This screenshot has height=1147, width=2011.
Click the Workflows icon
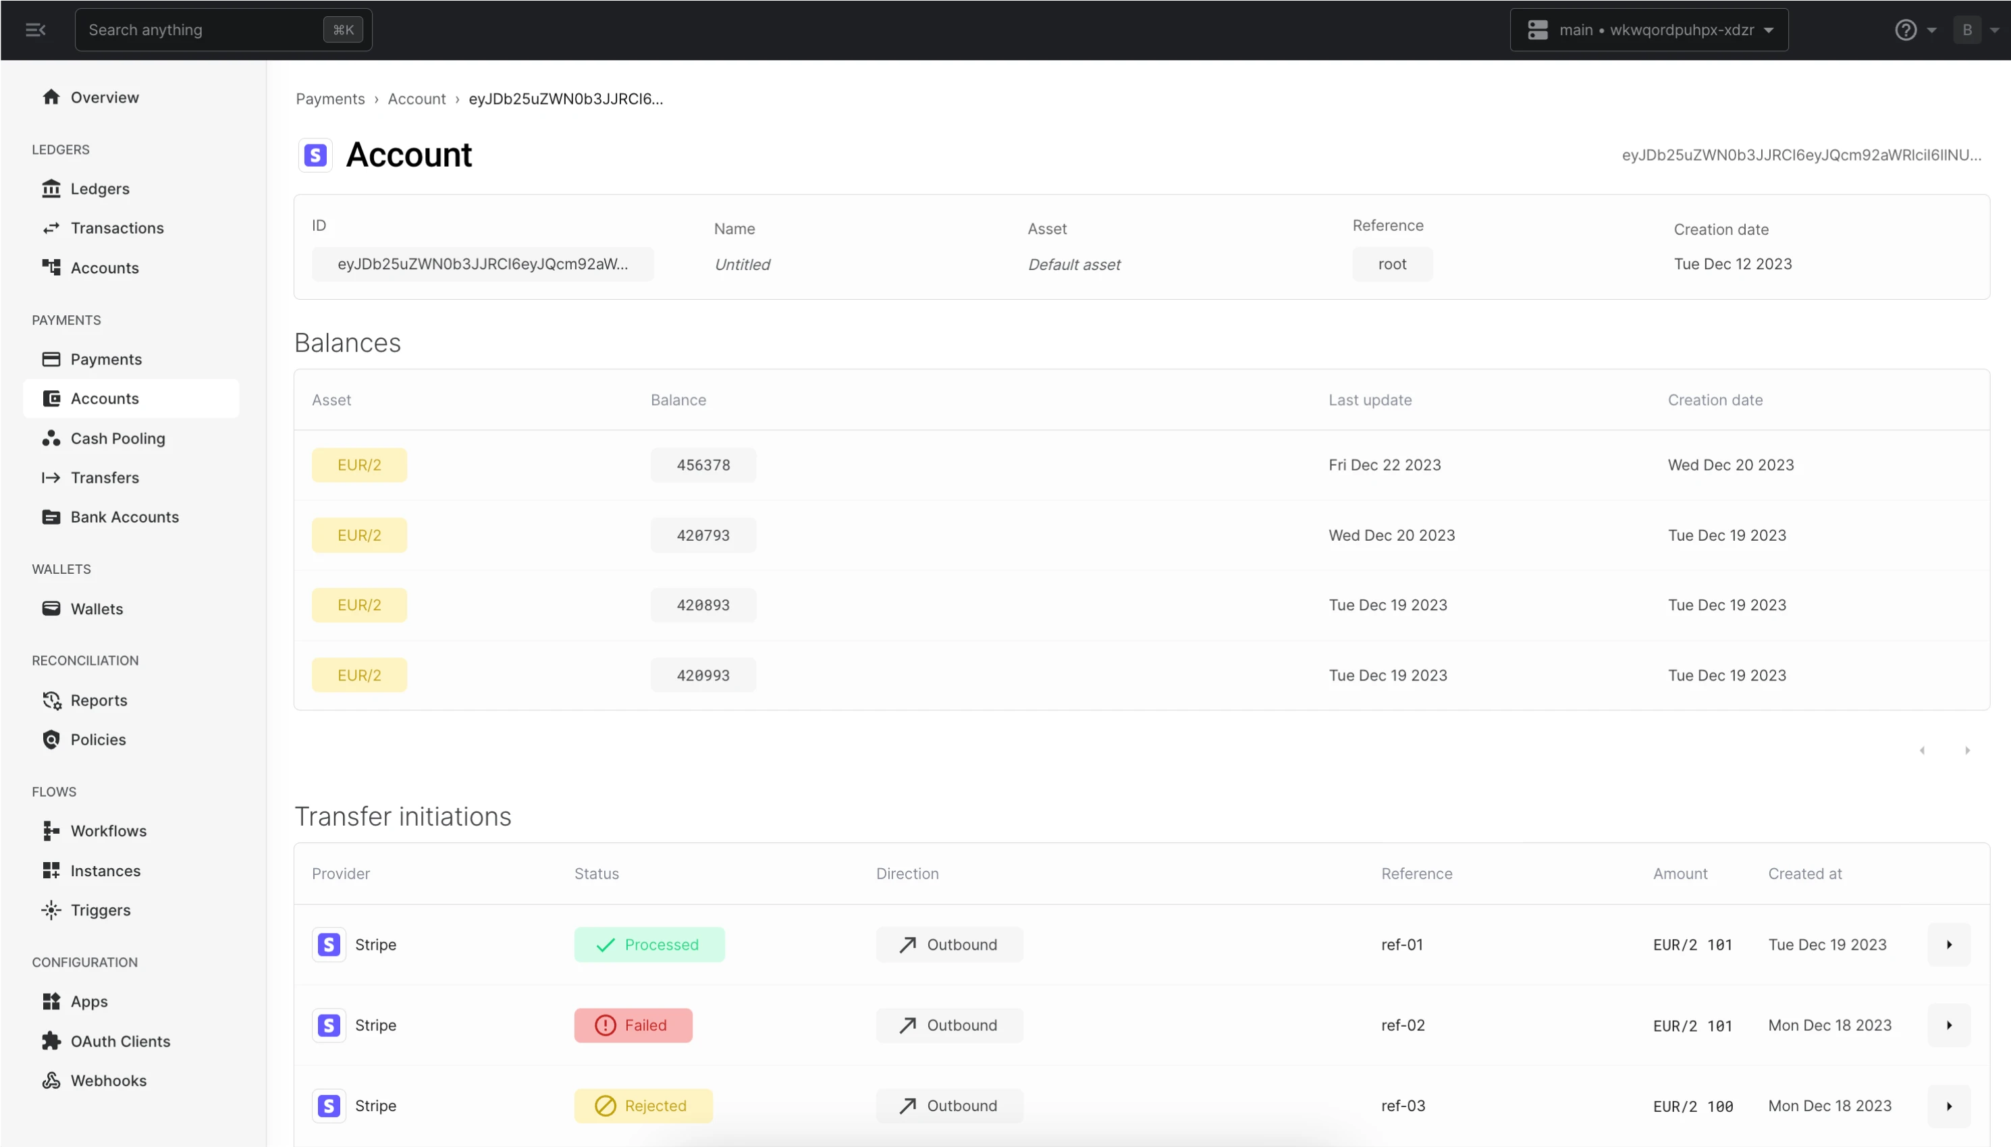click(x=51, y=830)
